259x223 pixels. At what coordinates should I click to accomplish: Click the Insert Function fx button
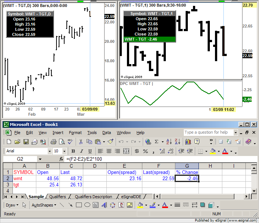tap(61, 159)
